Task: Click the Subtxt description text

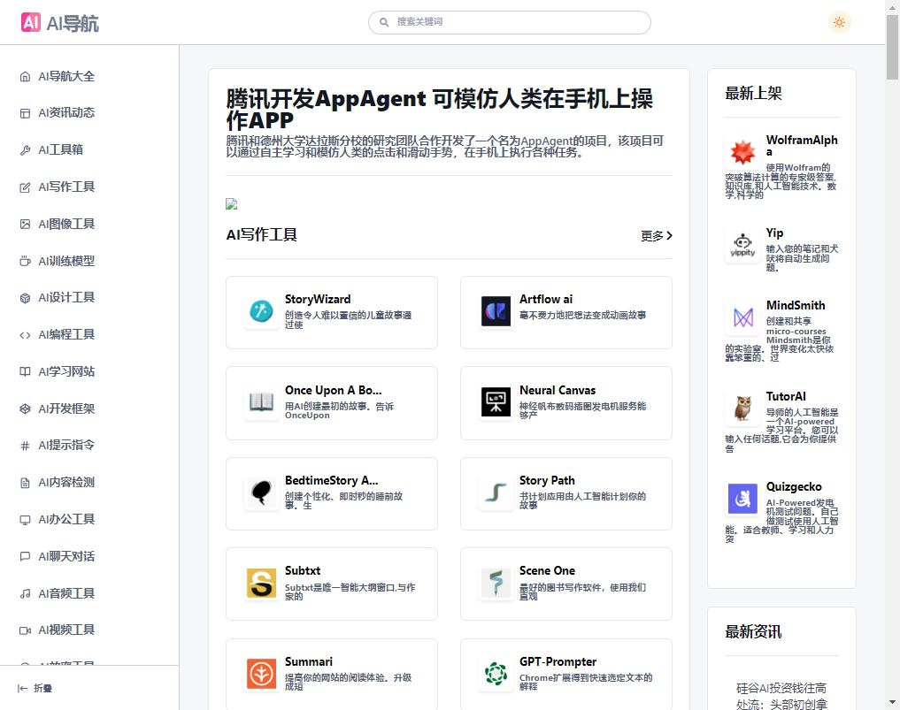Action: (x=350, y=592)
